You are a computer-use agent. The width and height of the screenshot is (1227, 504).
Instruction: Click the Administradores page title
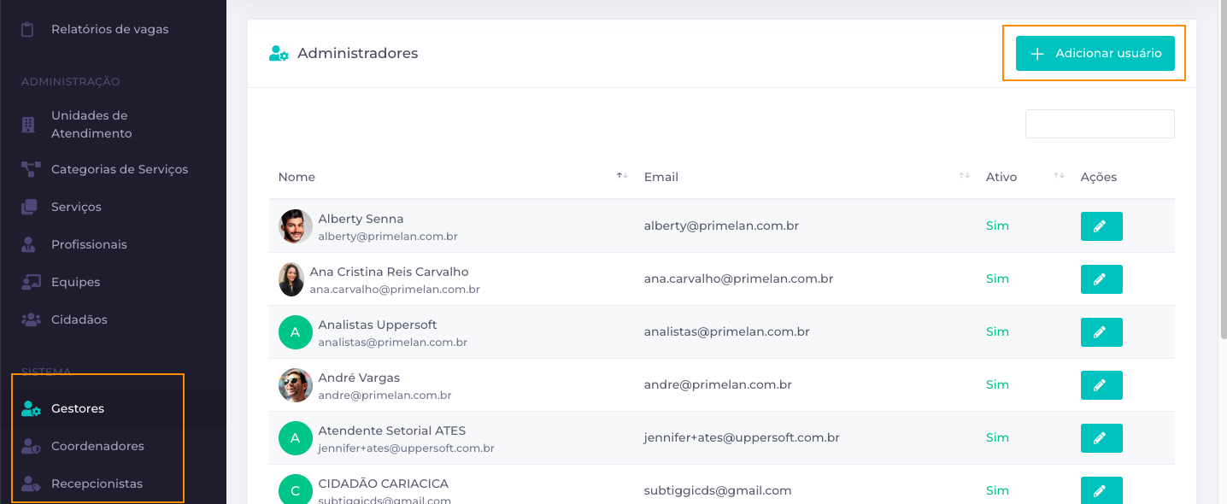357,54
